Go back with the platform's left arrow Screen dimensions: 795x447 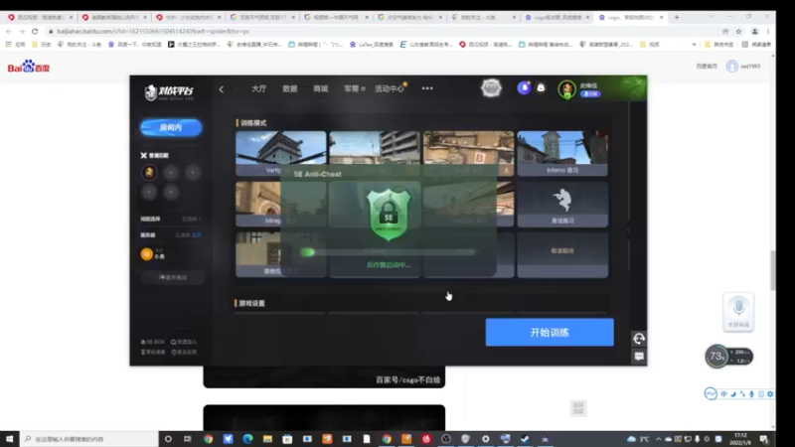(221, 89)
